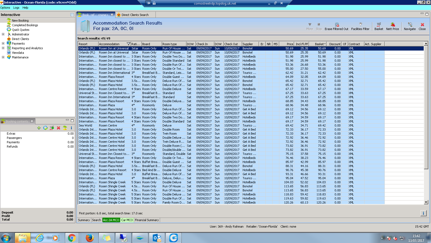
Task: Click the Basket cart toolbar button
Action: [379, 26]
